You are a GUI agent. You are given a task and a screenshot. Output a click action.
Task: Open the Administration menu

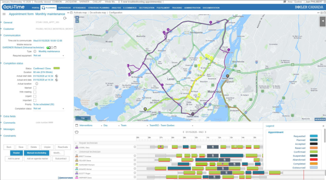[x=192, y=8]
